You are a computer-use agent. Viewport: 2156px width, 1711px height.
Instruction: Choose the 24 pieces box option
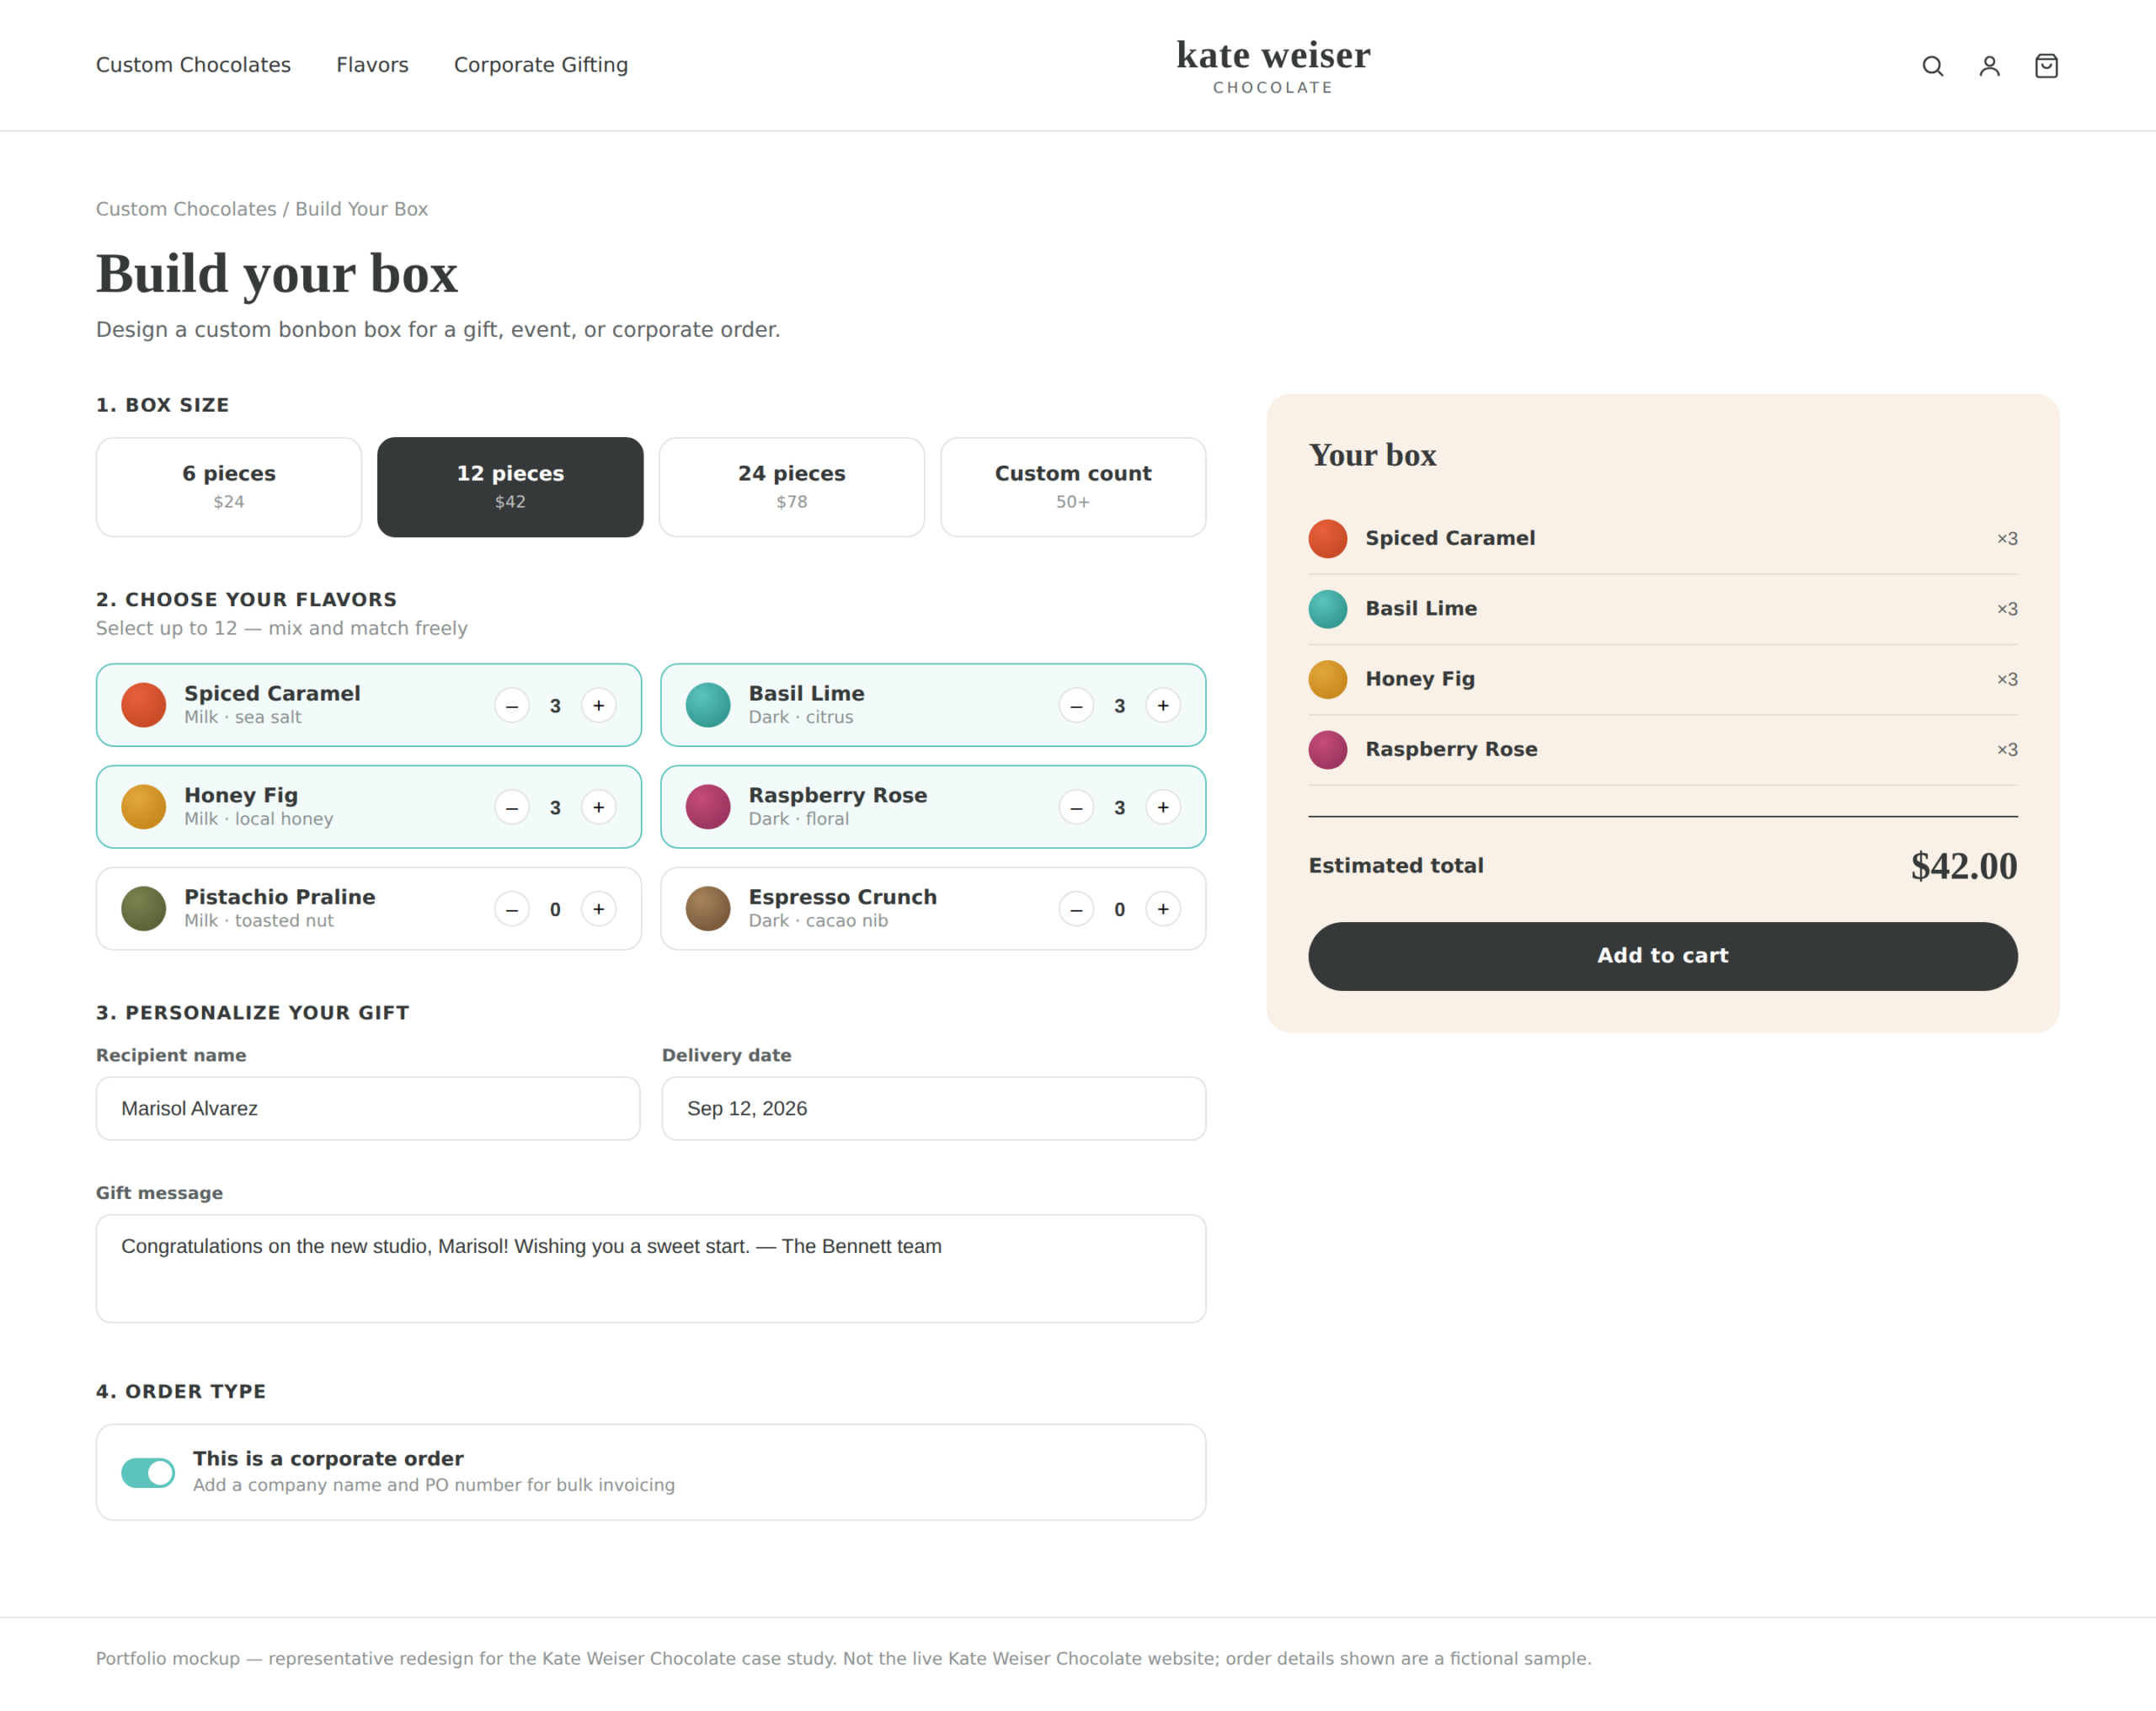(x=792, y=487)
